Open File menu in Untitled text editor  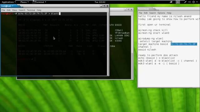tap(140, 13)
